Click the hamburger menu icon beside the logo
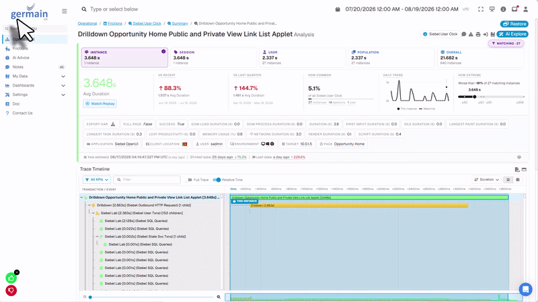The width and height of the screenshot is (538, 302). (64, 11)
